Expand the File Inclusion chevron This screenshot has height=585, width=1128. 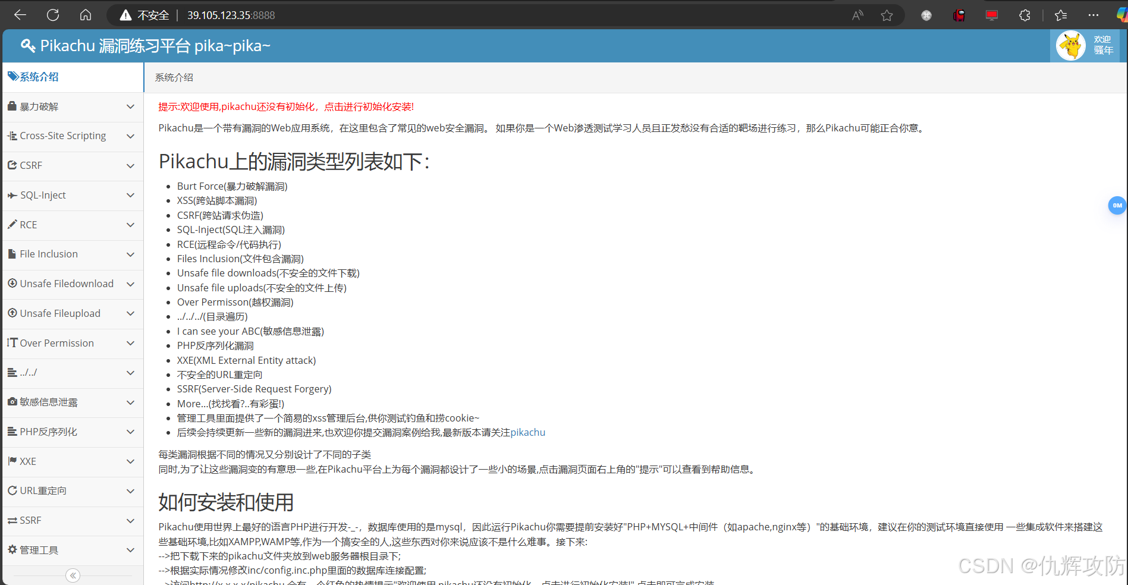coord(130,254)
